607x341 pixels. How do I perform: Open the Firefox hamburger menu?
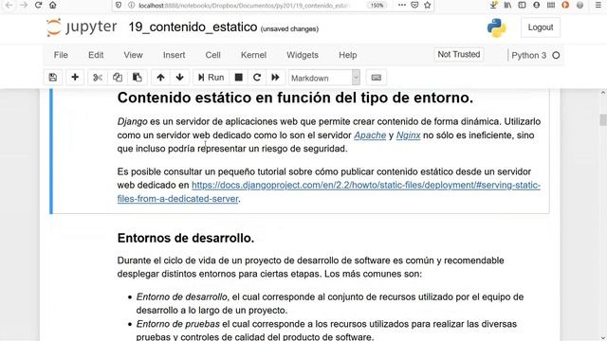(598, 5)
